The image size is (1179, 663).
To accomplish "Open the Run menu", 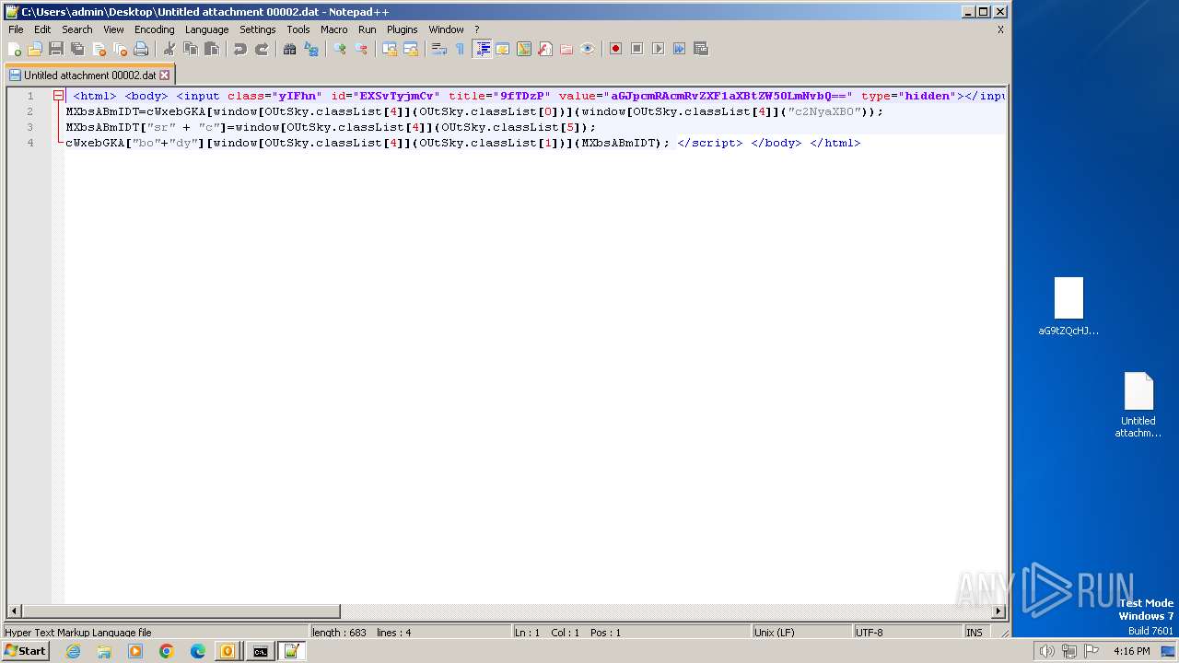I will 368,29.
